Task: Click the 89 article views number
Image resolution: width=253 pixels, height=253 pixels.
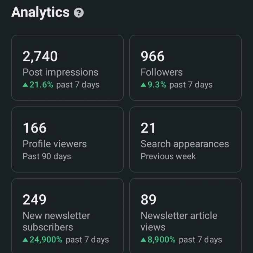Action: coord(148,200)
